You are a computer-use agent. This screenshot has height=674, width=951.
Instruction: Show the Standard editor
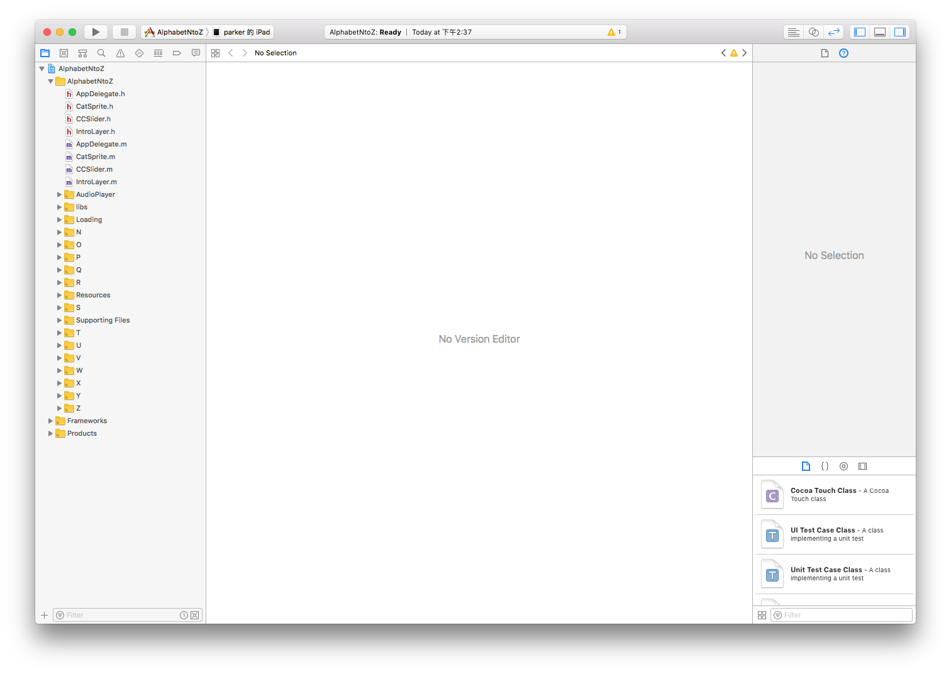click(794, 32)
